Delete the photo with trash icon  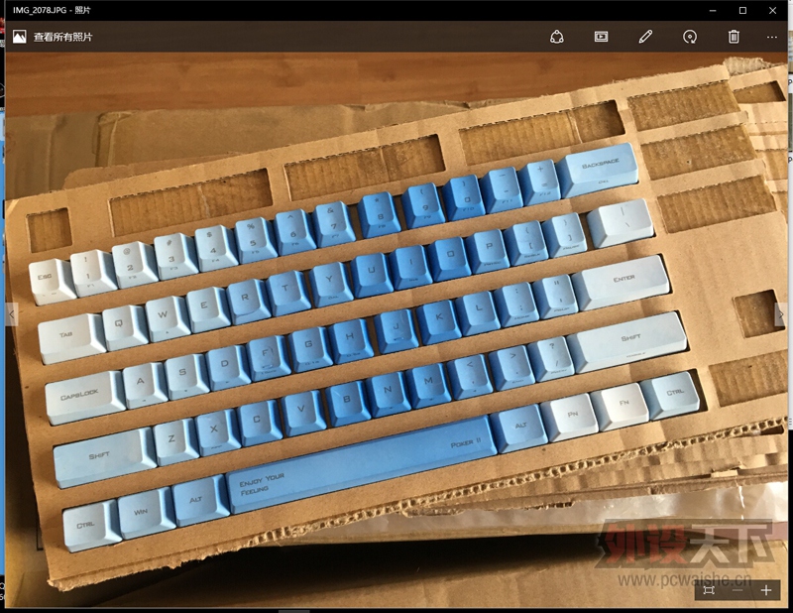tap(734, 37)
